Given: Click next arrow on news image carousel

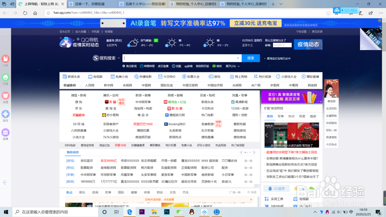Looking at the screenshot, I should (317, 135).
